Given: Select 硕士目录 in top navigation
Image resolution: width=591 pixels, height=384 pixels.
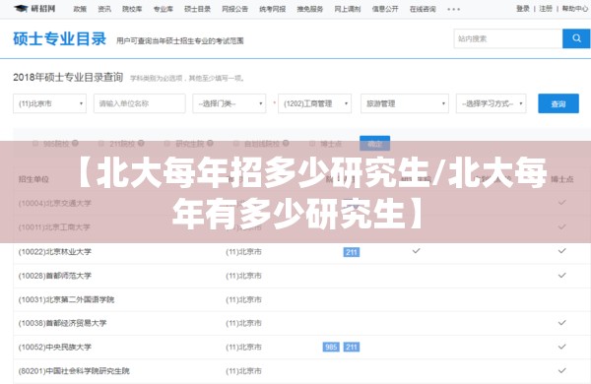Looking at the screenshot, I should (x=198, y=9).
